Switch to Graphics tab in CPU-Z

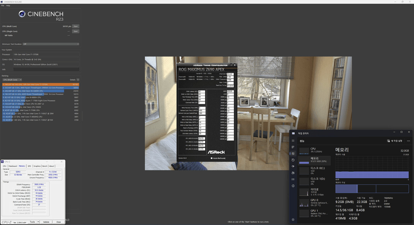coord(37,166)
